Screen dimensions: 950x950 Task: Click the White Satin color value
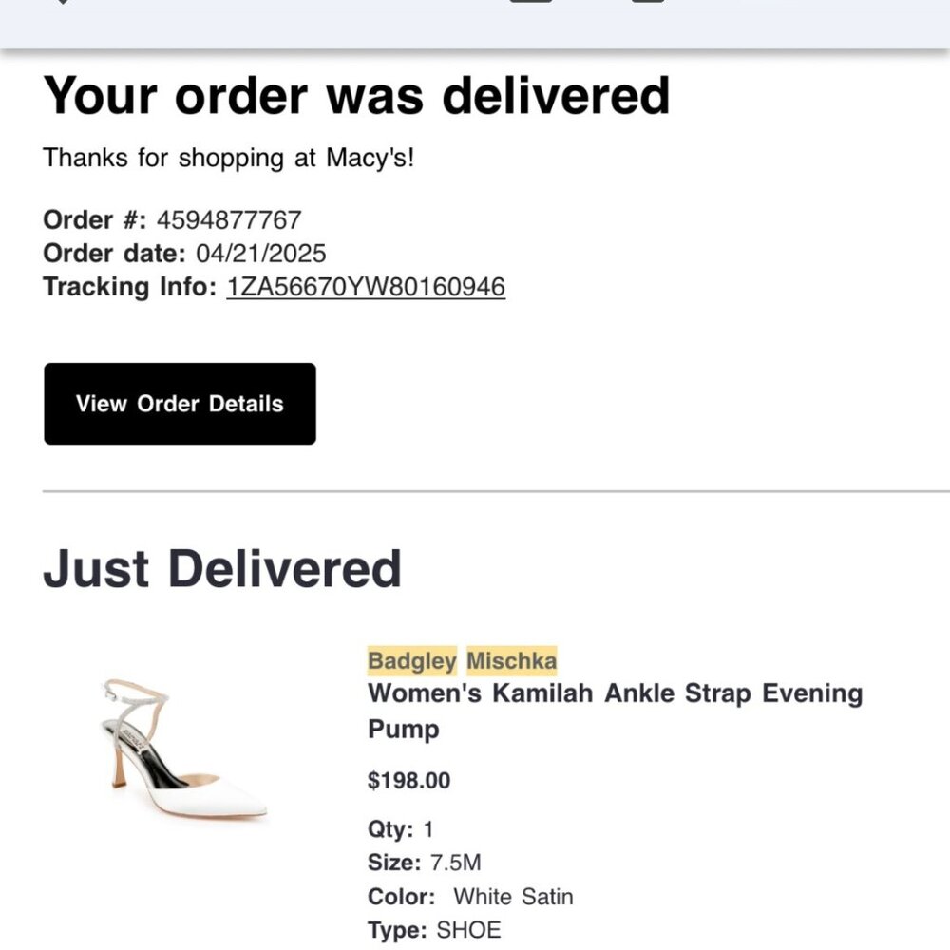click(x=513, y=896)
